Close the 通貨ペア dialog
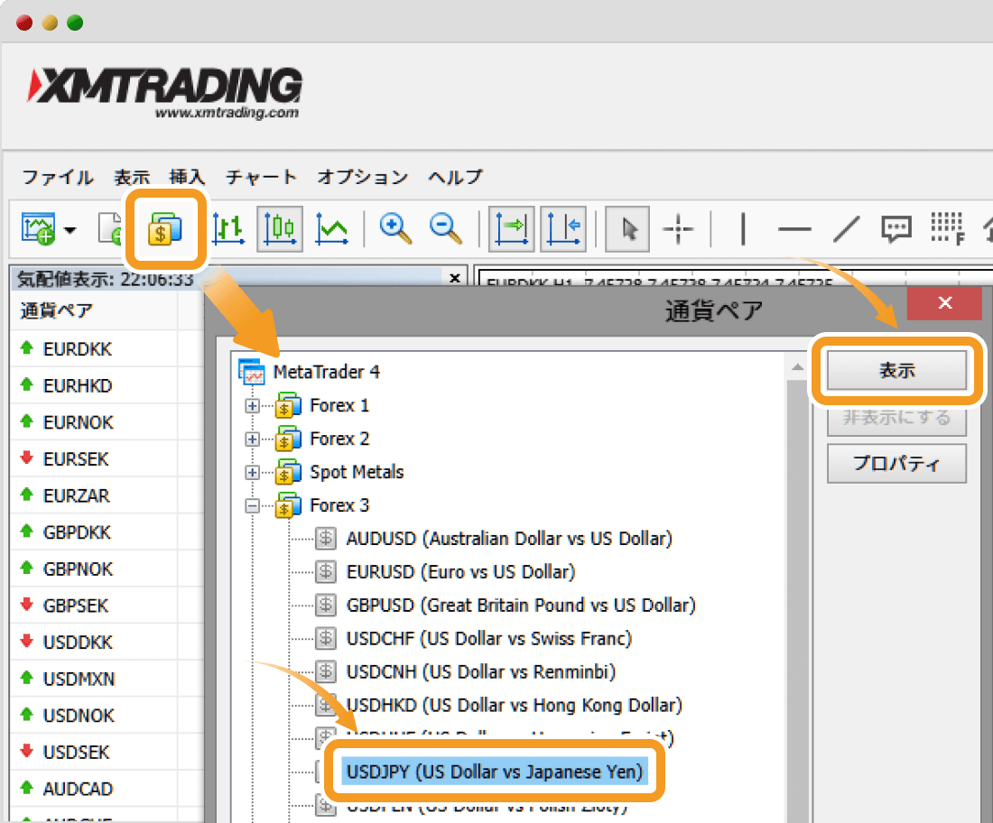Image resolution: width=993 pixels, height=823 pixels. (x=945, y=302)
